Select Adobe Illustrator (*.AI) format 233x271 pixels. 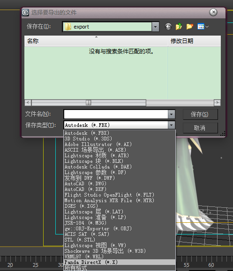120,144
